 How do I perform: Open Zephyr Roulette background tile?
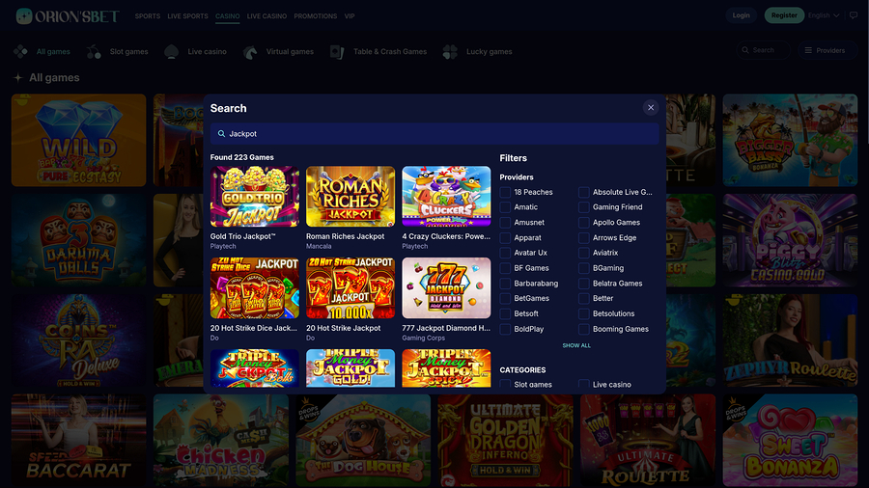click(790, 340)
